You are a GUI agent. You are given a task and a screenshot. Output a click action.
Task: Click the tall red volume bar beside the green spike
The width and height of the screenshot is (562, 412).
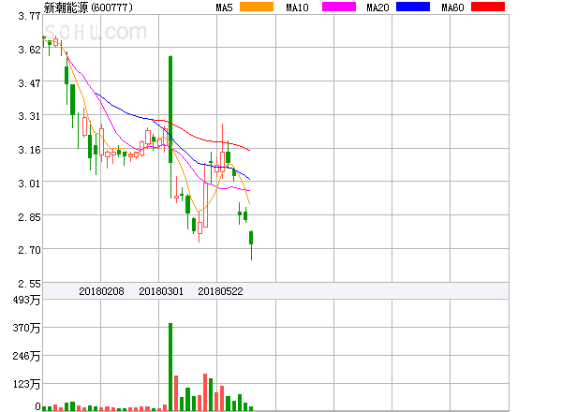[x=176, y=393]
